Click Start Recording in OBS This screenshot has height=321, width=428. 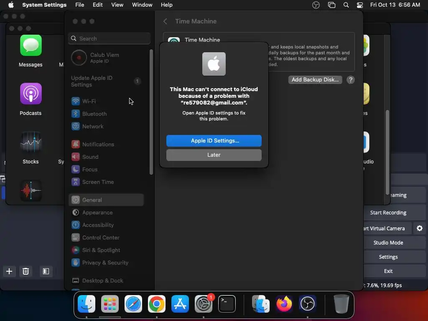click(x=394, y=213)
